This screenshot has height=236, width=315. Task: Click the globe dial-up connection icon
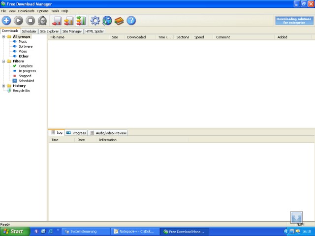click(x=107, y=21)
